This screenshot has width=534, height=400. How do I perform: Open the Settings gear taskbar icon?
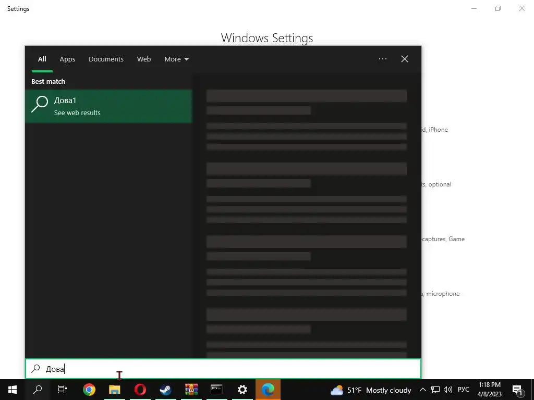click(x=242, y=390)
